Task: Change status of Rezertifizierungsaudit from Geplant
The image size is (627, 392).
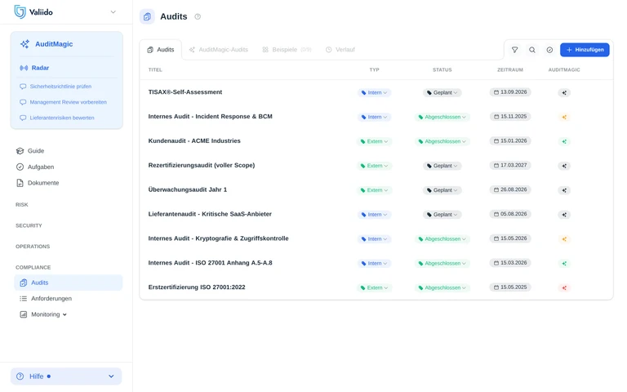Action: 442,166
